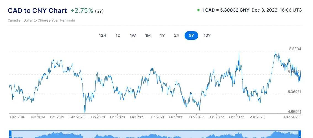Click the Dec 2023 axis label

point(292,117)
